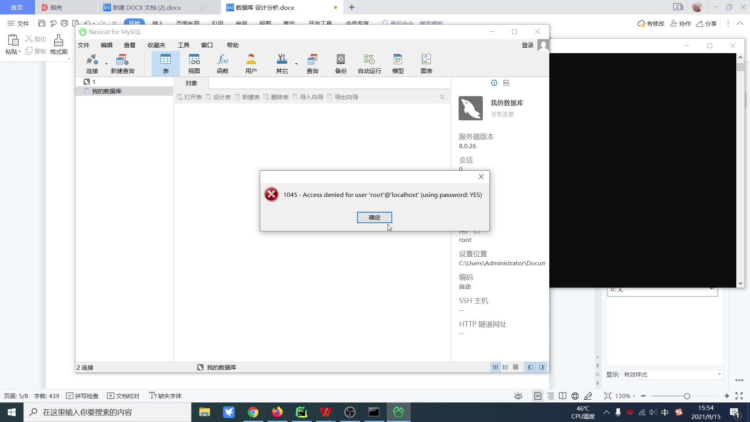Toggle Navicat left navigation pane

pos(530,367)
